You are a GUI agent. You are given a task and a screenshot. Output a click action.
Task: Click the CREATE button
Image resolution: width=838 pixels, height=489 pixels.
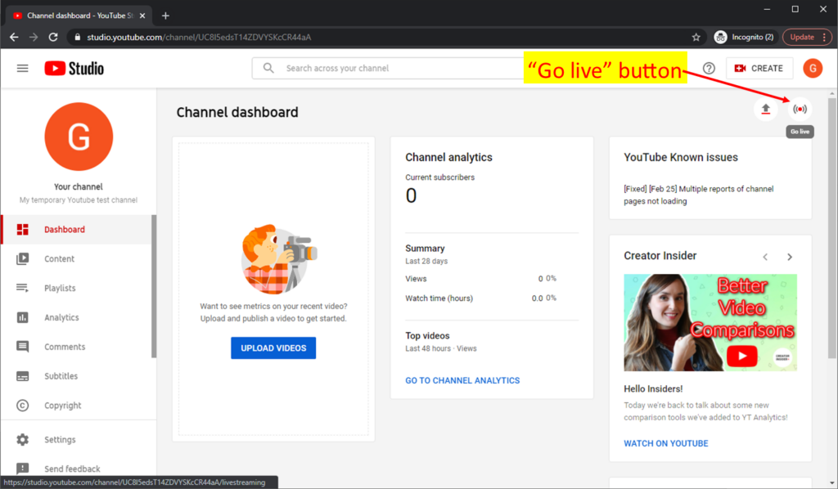tap(759, 69)
